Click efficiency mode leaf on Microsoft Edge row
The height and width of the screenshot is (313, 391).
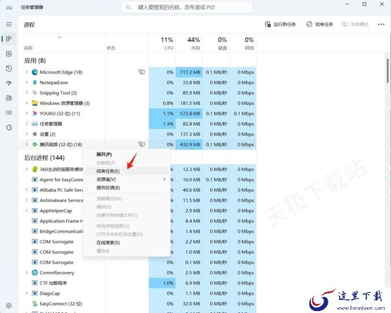pyautogui.click(x=141, y=72)
